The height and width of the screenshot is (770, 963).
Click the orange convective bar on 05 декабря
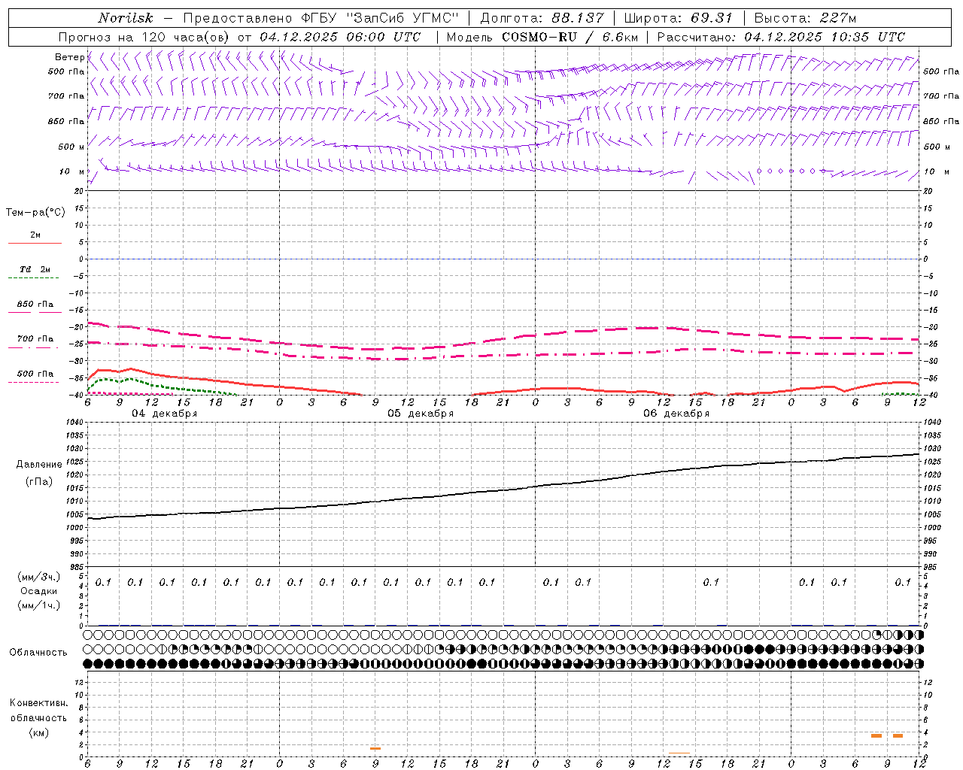pos(375,748)
